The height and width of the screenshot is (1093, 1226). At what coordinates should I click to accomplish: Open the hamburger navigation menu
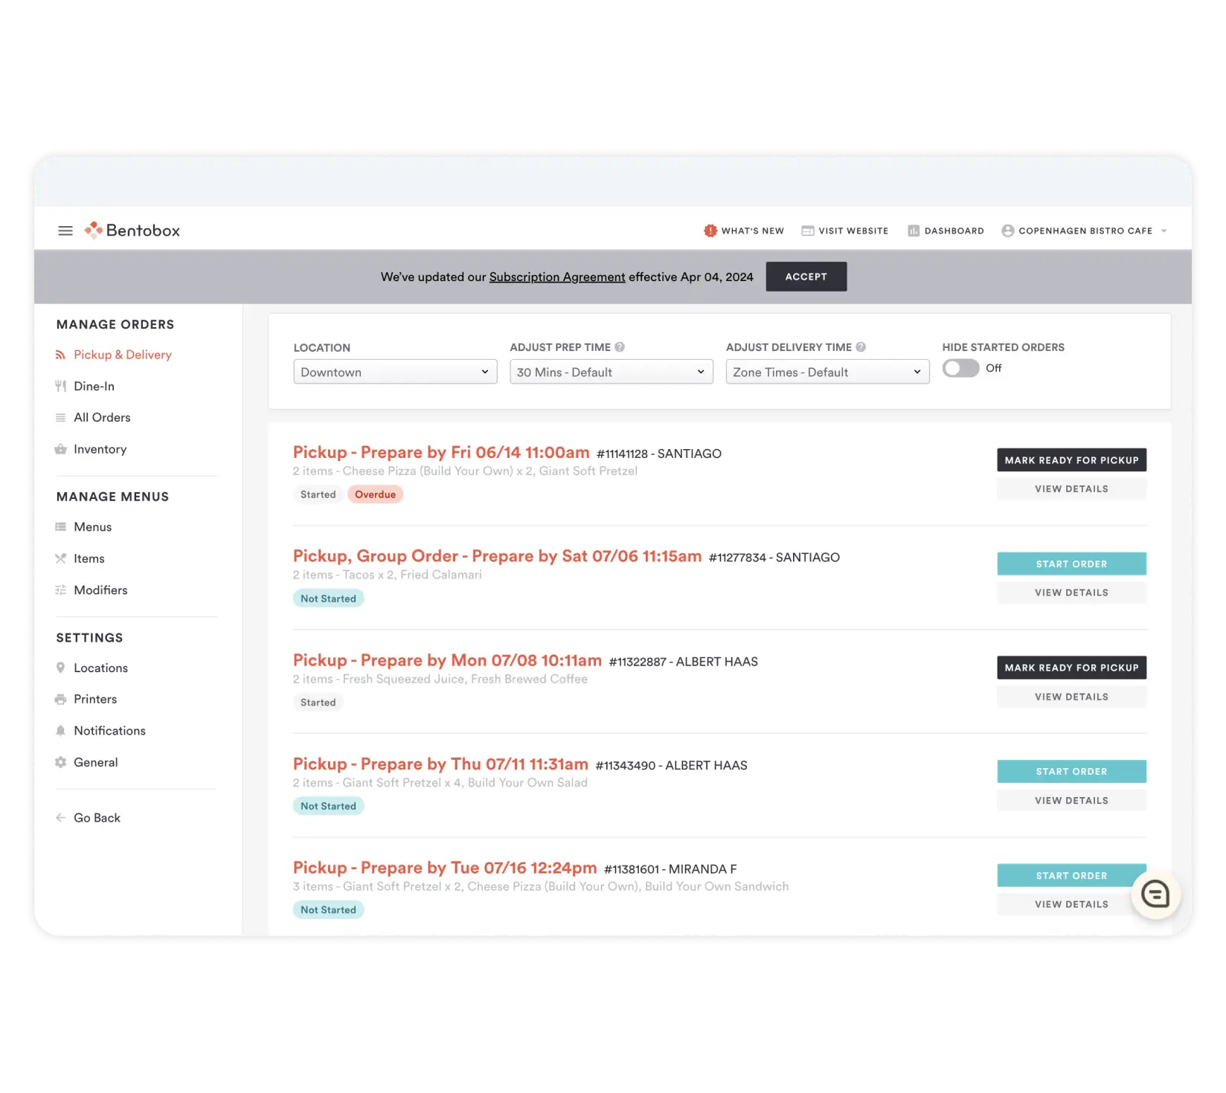point(65,230)
